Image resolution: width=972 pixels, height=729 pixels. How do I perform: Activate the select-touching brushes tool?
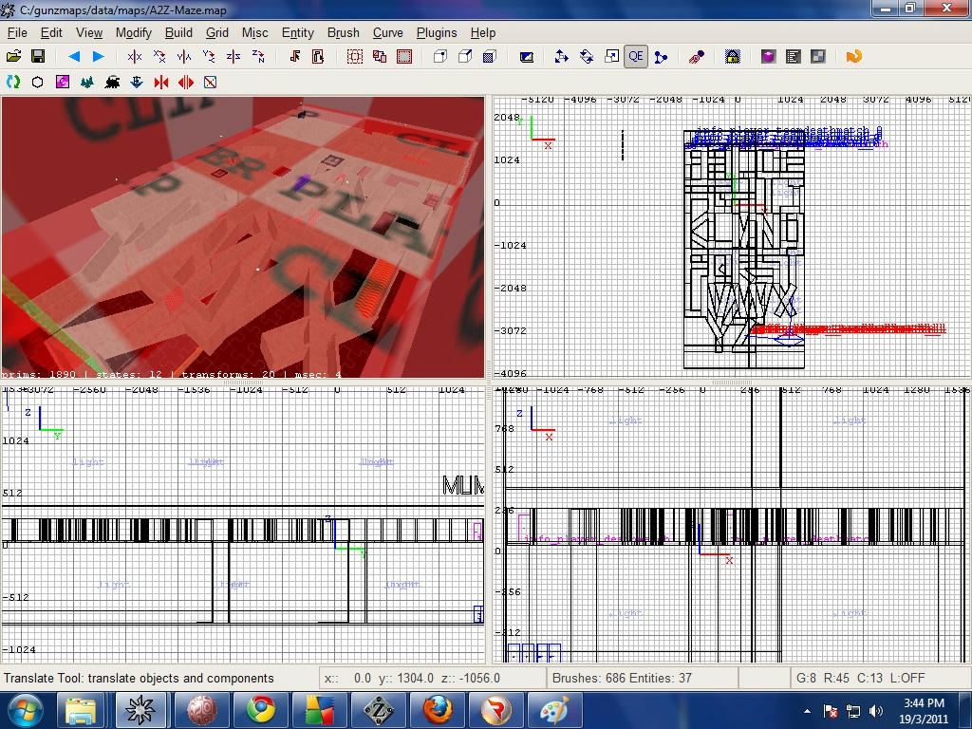(352, 56)
